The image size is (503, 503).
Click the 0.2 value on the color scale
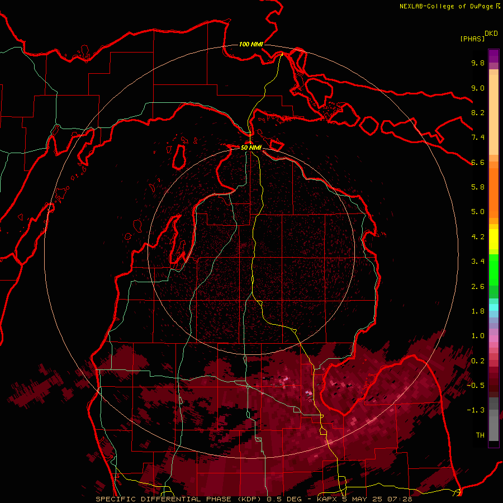coord(478,361)
